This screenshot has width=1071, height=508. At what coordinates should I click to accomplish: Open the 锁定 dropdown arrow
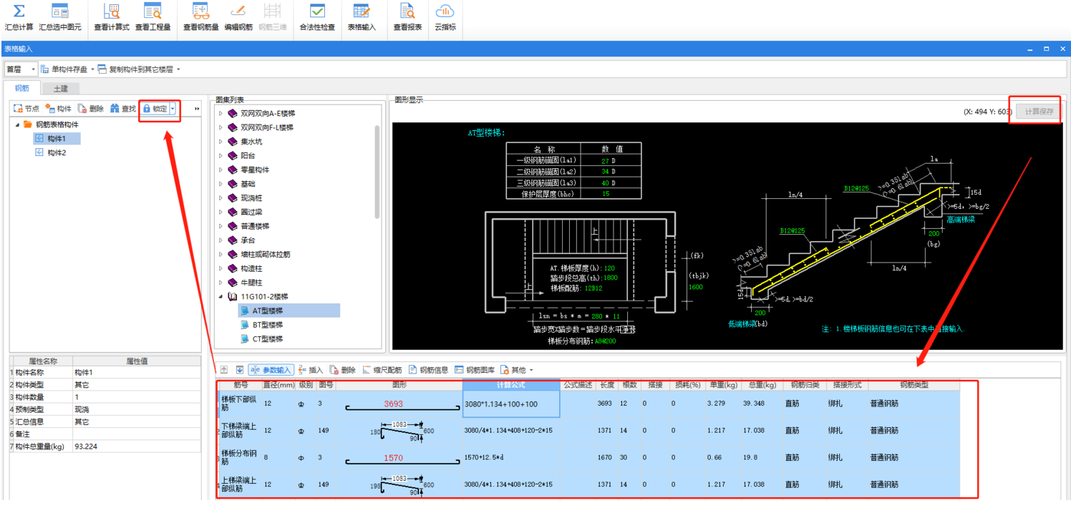point(173,109)
